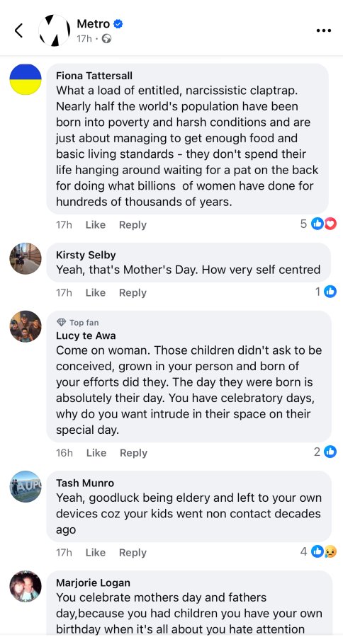This screenshot has width=343, height=637.
Task: Like Fiona Tattersall's comment
Action: pyautogui.click(x=96, y=224)
